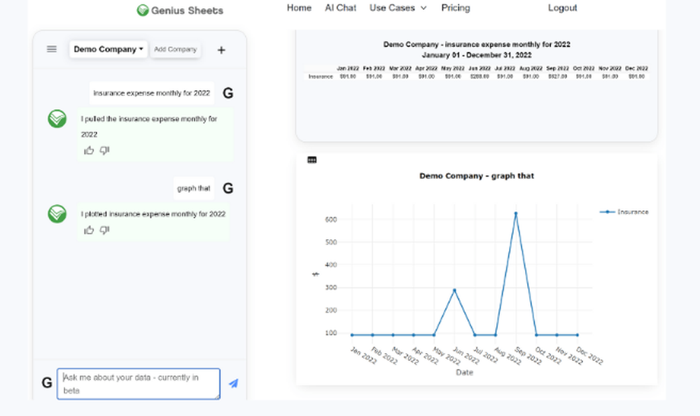This screenshot has width=700, height=416.
Task: Click the table icon above the graph
Action: pyautogui.click(x=312, y=160)
